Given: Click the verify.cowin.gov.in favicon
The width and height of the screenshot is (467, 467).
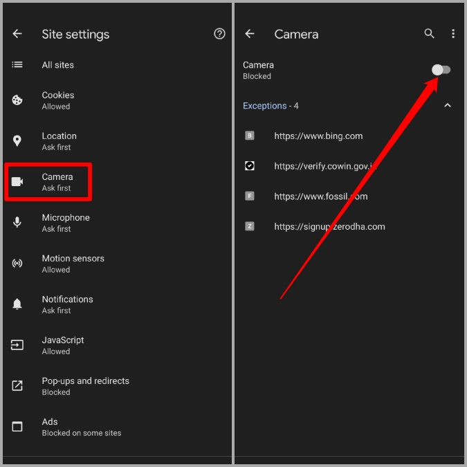Looking at the screenshot, I should pyautogui.click(x=250, y=165).
